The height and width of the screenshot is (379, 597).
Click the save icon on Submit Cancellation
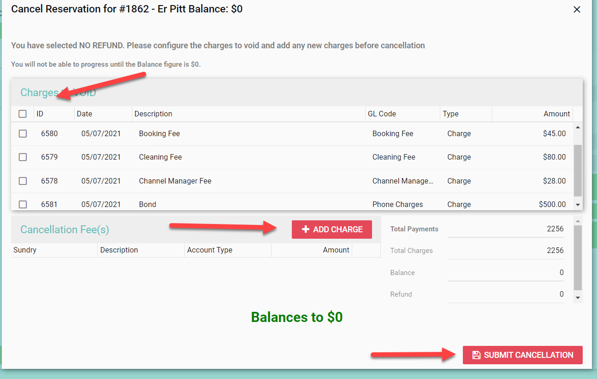[476, 355]
